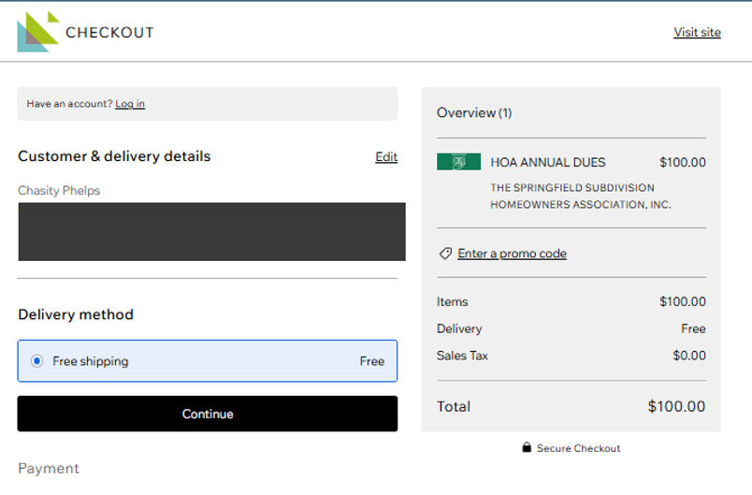Open the Visit site link
The width and height of the screenshot is (752, 495).
click(x=697, y=32)
